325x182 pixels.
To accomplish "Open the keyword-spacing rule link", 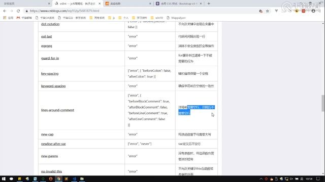I will click(x=53, y=86).
